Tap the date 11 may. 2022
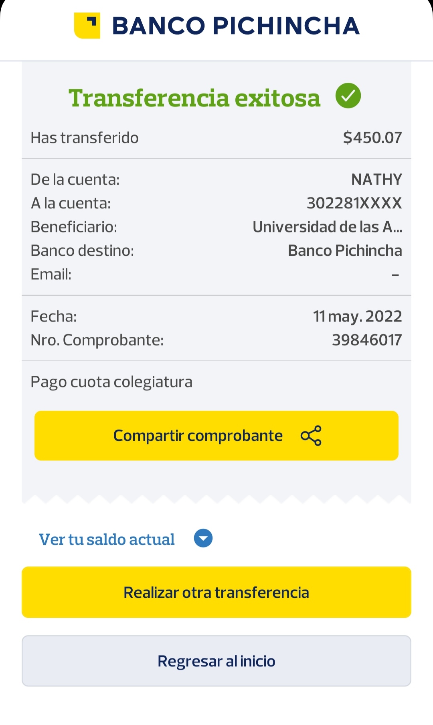This screenshot has height=725, width=433. (x=357, y=316)
